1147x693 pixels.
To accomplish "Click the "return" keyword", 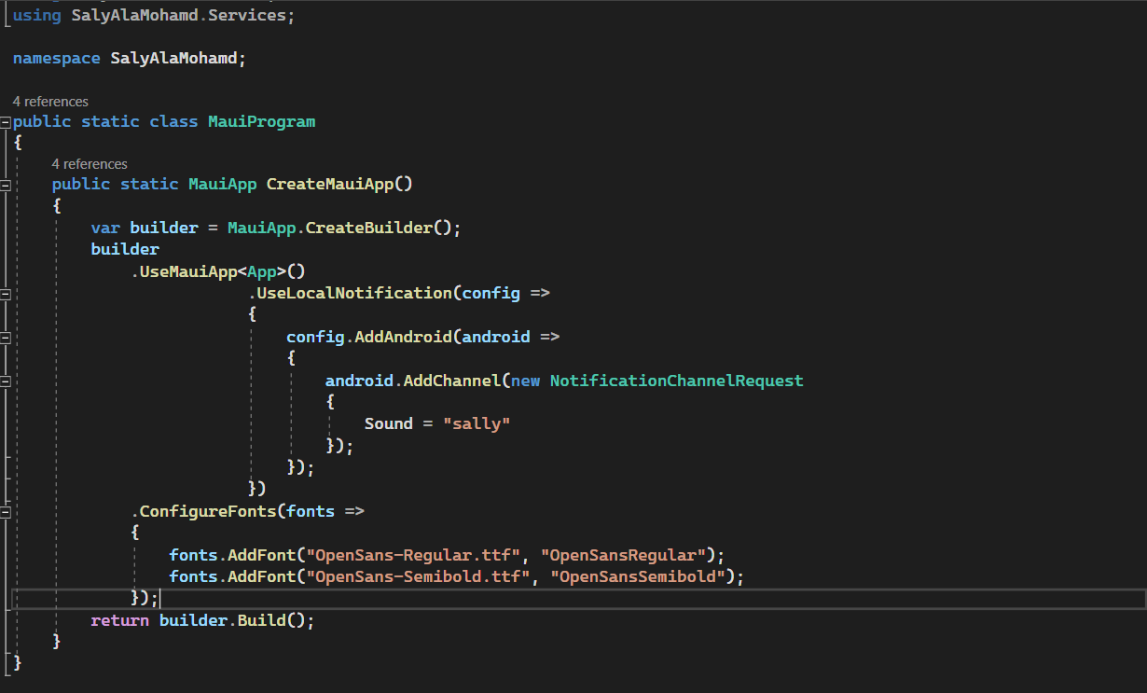I will [x=119, y=620].
